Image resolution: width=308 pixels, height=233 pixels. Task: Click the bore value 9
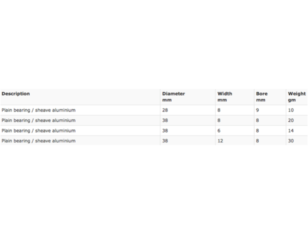pos(257,110)
